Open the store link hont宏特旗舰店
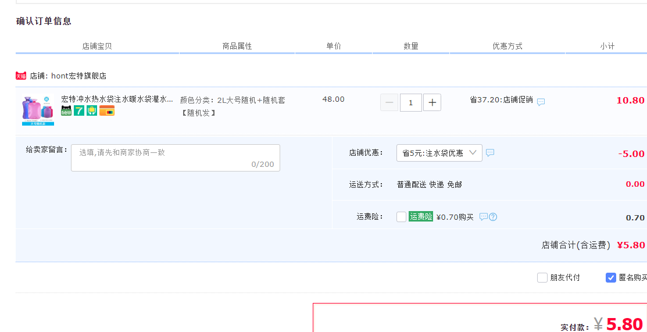The image size is (647, 332). tap(79, 76)
